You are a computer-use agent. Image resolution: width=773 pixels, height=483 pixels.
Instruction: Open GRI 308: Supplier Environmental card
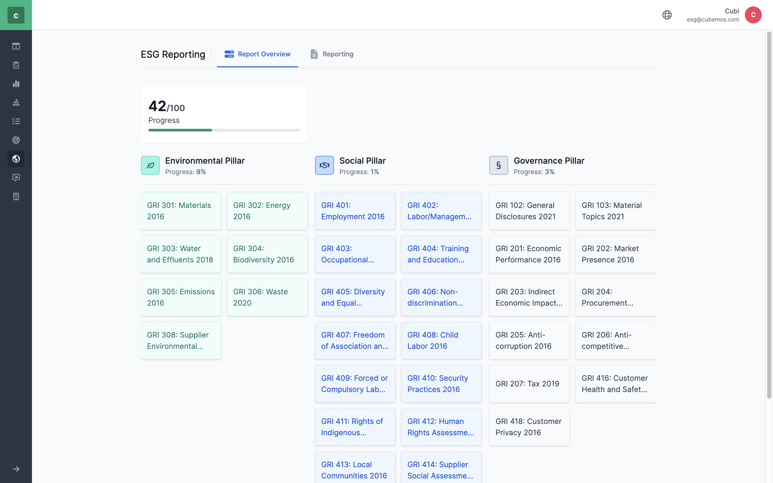point(181,341)
